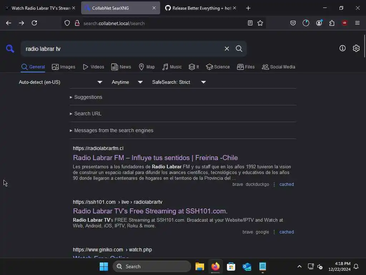The width and height of the screenshot is (366, 275).
Task: Open the SafeSearch Strict dropdown
Action: (x=179, y=82)
